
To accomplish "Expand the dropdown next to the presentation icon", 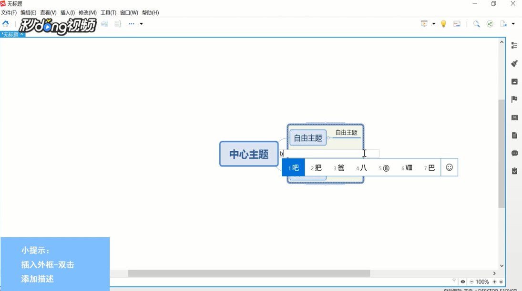I will pyautogui.click(x=433, y=23).
